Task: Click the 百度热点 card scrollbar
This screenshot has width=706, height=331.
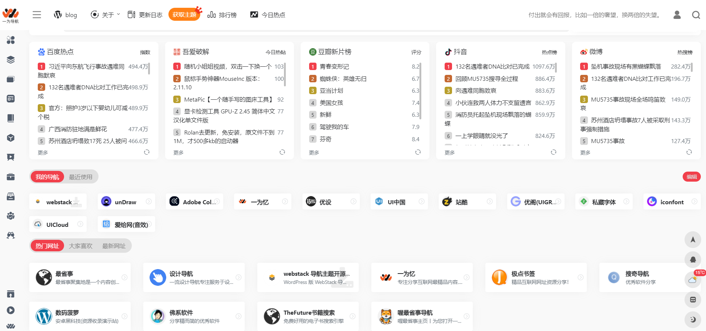Action: point(149,69)
